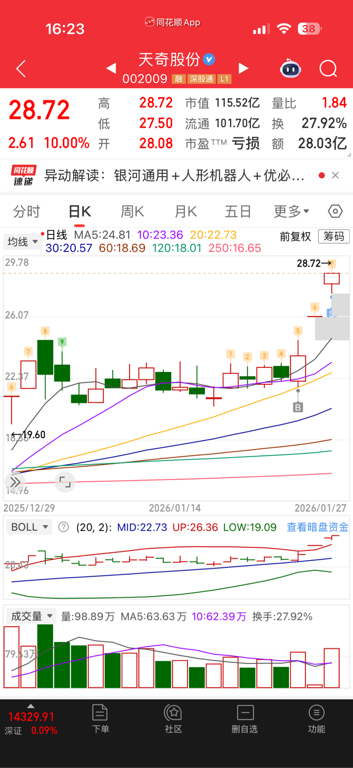Tap the 10.00% change value
Viewport: 353px width, 768px height.
67,143
